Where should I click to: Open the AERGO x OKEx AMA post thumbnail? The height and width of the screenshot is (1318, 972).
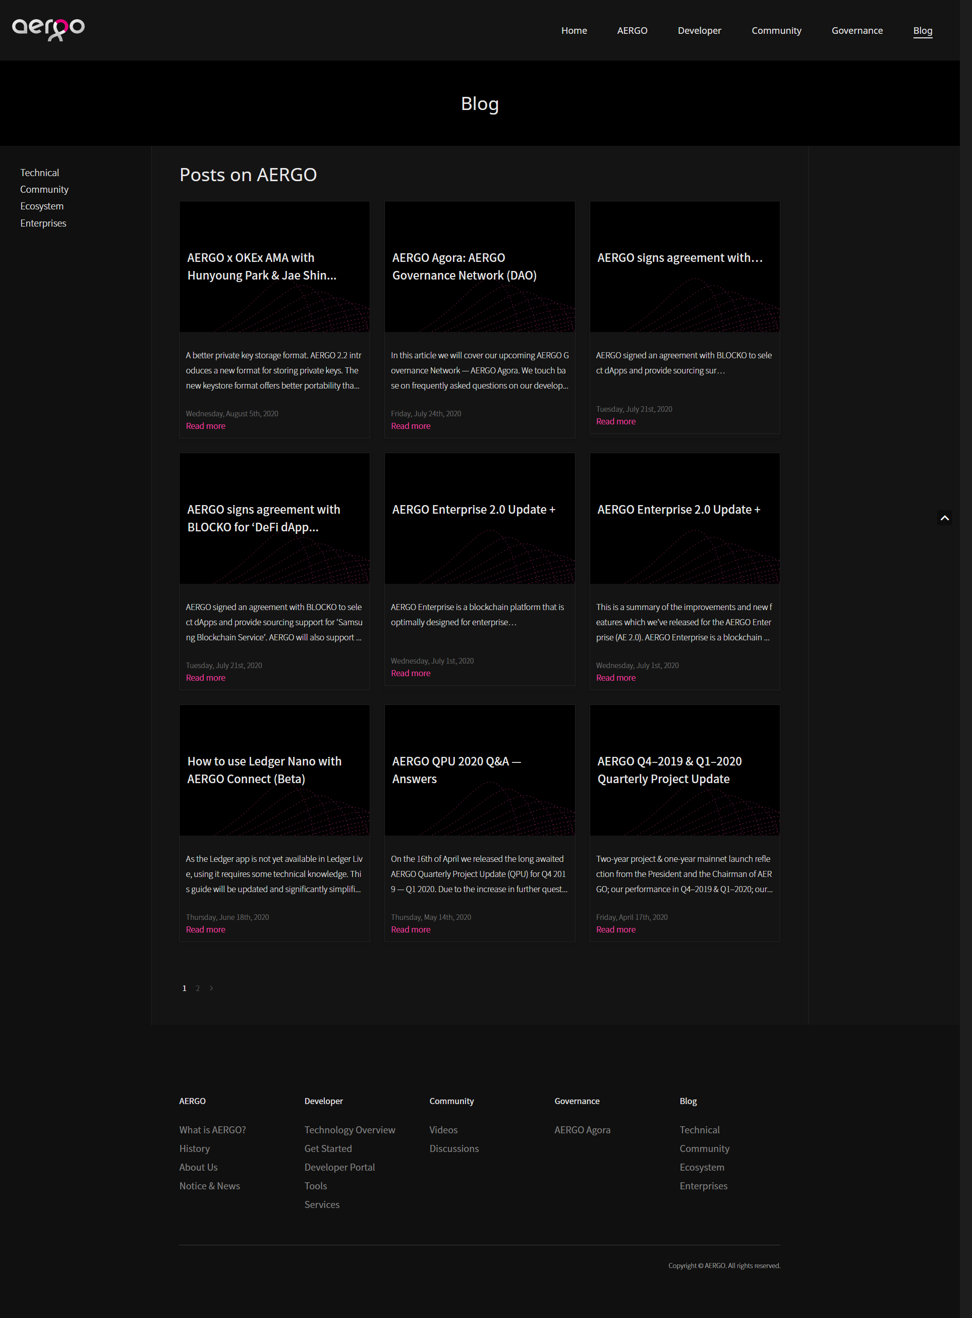pos(274,266)
